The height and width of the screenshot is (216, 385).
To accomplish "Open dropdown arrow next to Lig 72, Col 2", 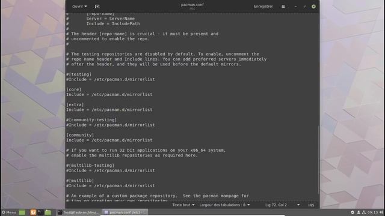I will (x=298, y=205).
